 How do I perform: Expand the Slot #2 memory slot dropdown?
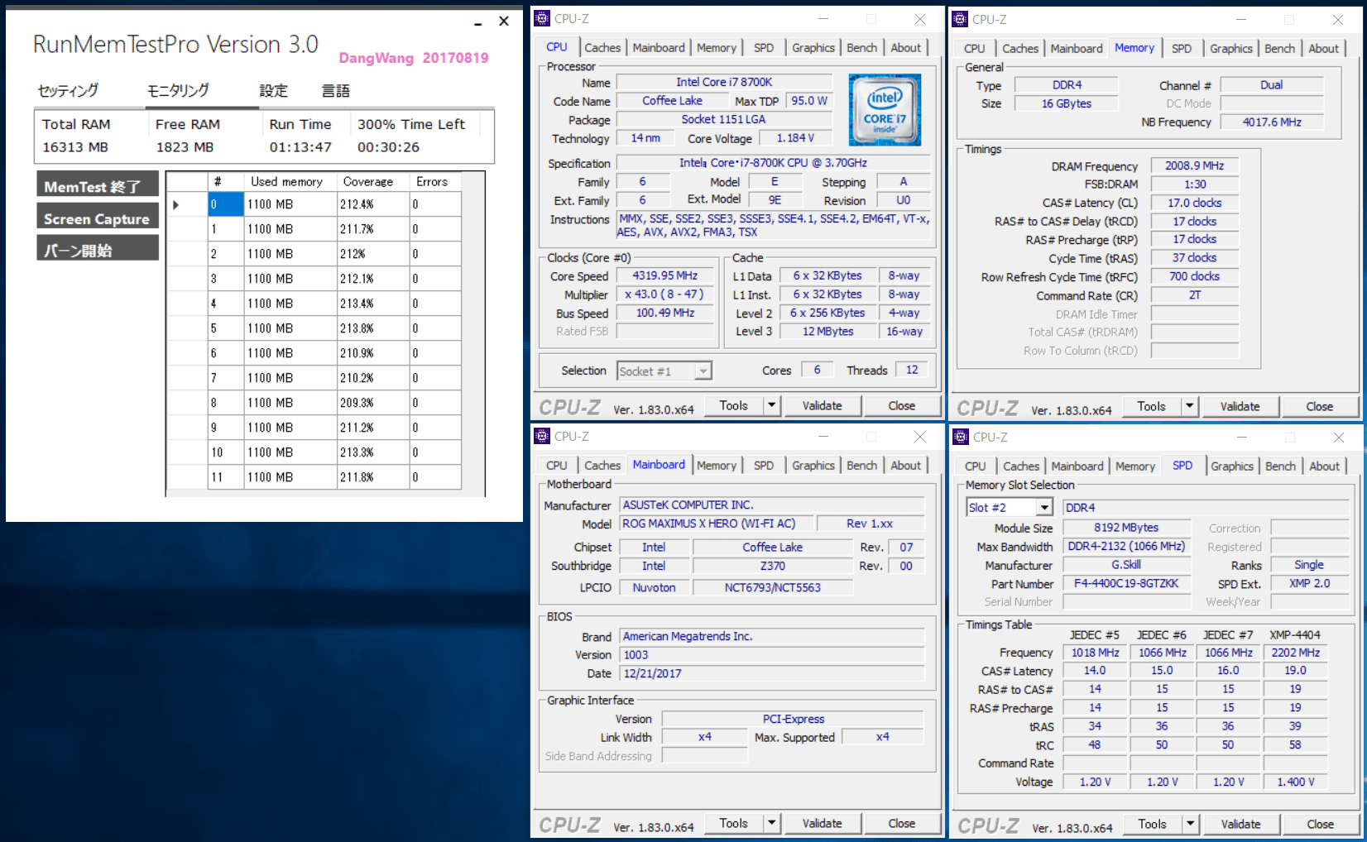click(x=1044, y=508)
